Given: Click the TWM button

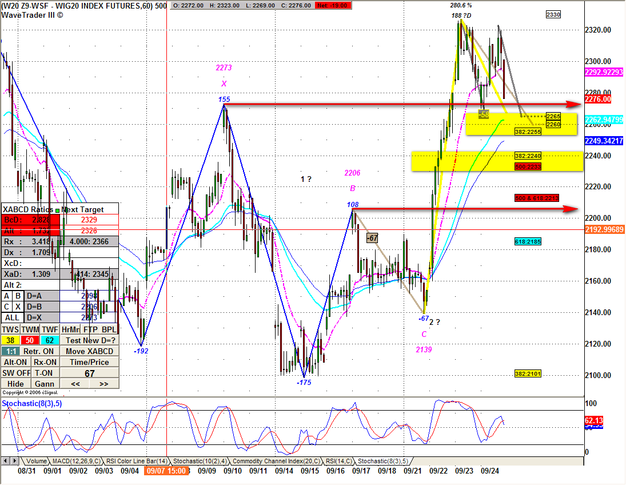Looking at the screenshot, I should point(30,329).
